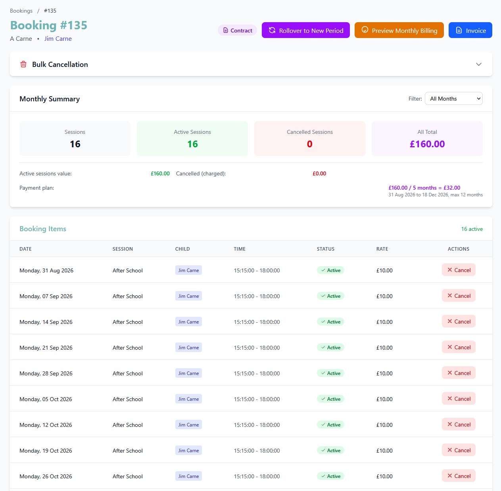Click Jim Carne tag in 12 Oct row
The height and width of the screenshot is (491, 501).
pyautogui.click(x=188, y=425)
